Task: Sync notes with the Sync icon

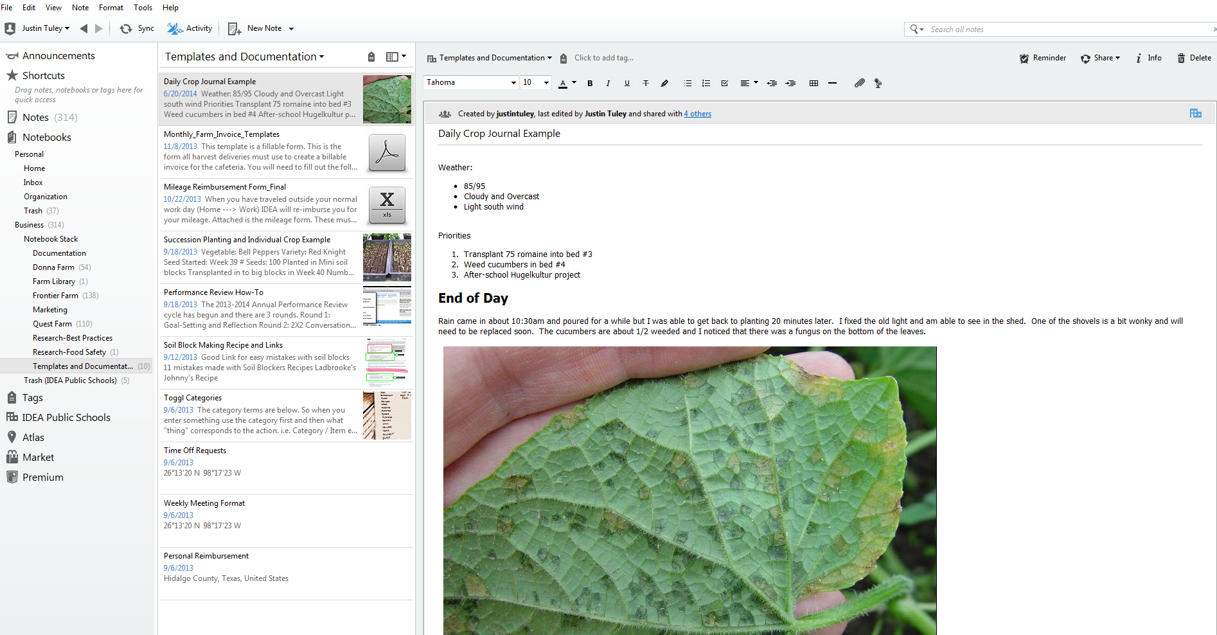Action: click(126, 28)
